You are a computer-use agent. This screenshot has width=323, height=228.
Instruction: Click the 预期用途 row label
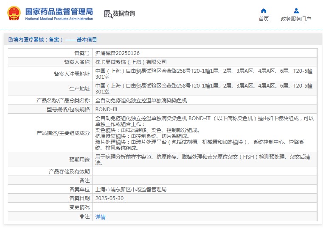[x=79, y=159]
